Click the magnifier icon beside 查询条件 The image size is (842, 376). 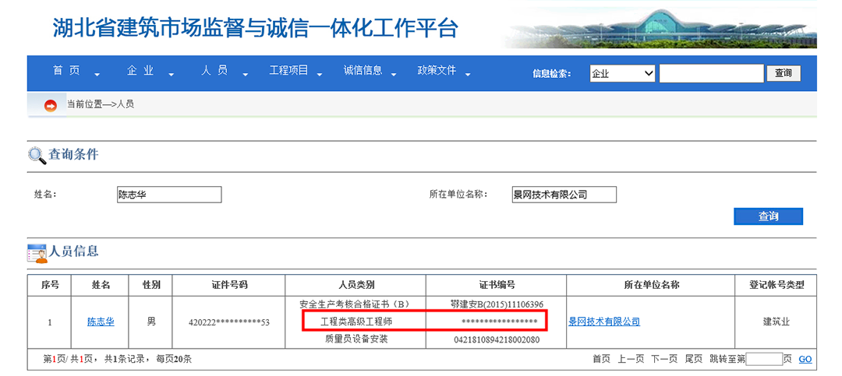tap(37, 155)
